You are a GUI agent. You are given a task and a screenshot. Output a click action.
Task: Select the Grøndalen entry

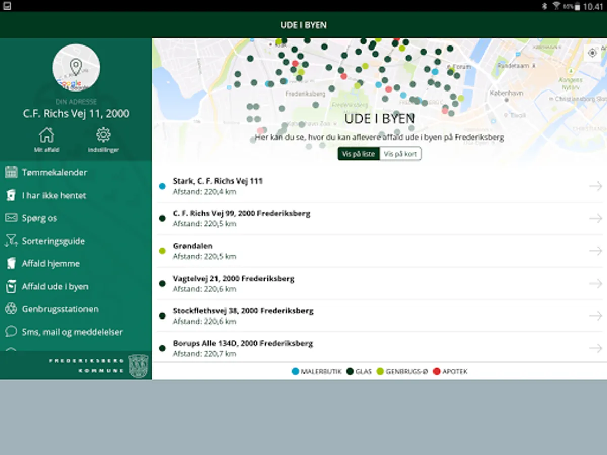379,251
